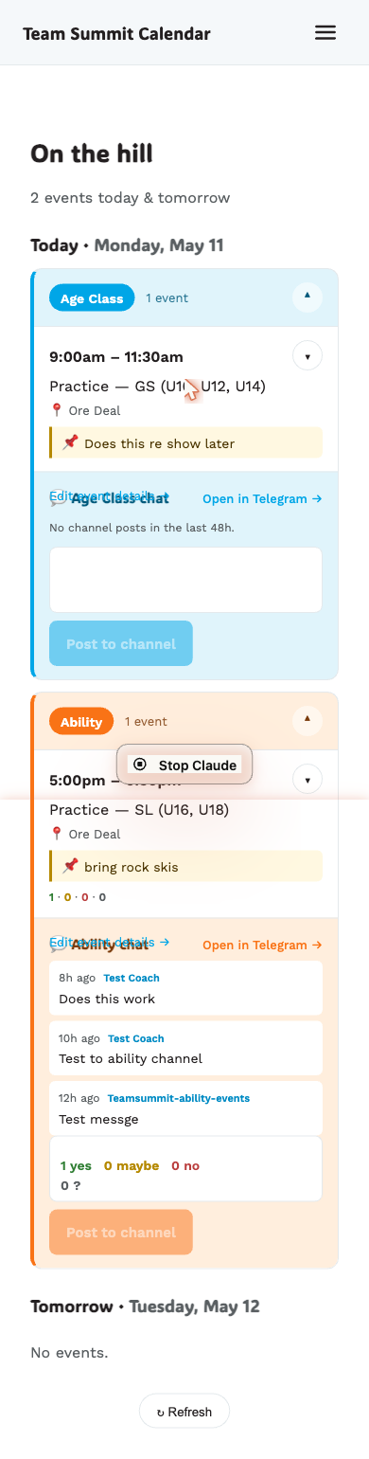Post to the Ability channel

click(x=121, y=1233)
